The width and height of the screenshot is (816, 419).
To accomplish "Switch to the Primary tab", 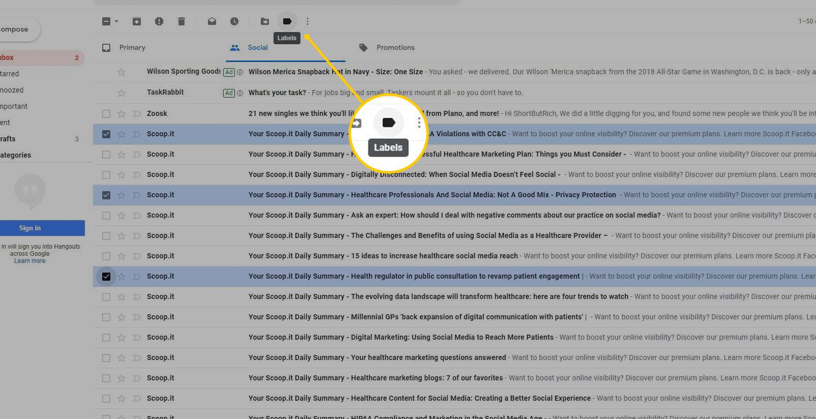I will pyautogui.click(x=132, y=47).
